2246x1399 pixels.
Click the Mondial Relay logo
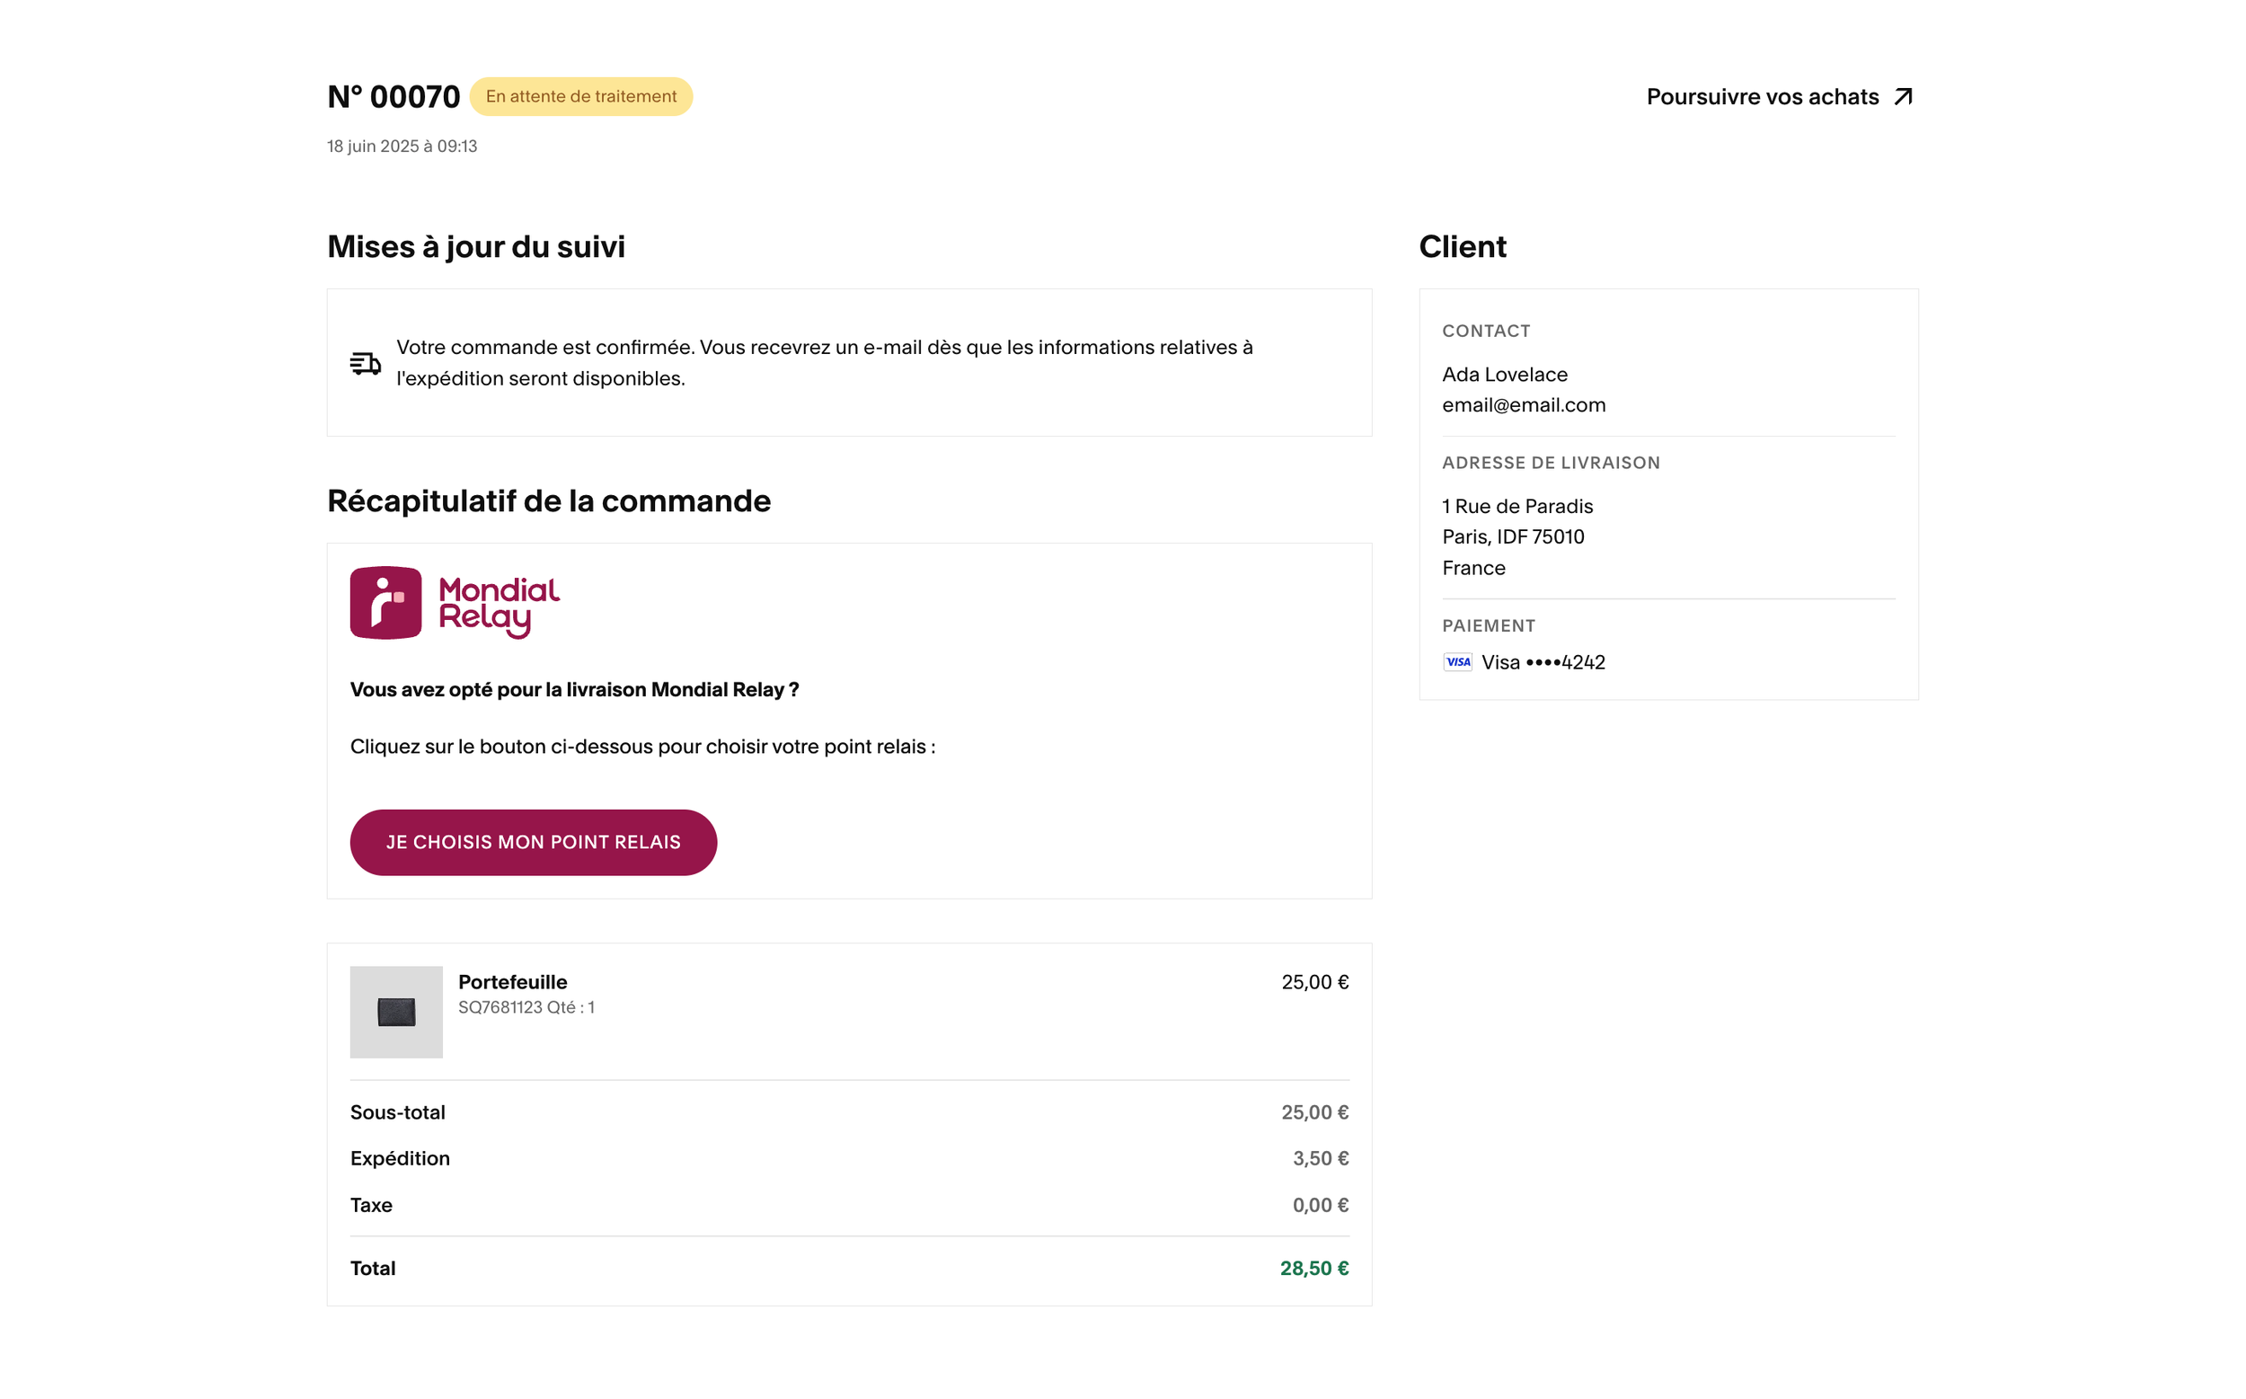(455, 603)
